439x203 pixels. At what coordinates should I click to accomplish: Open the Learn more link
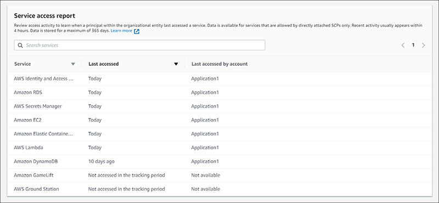pos(121,31)
